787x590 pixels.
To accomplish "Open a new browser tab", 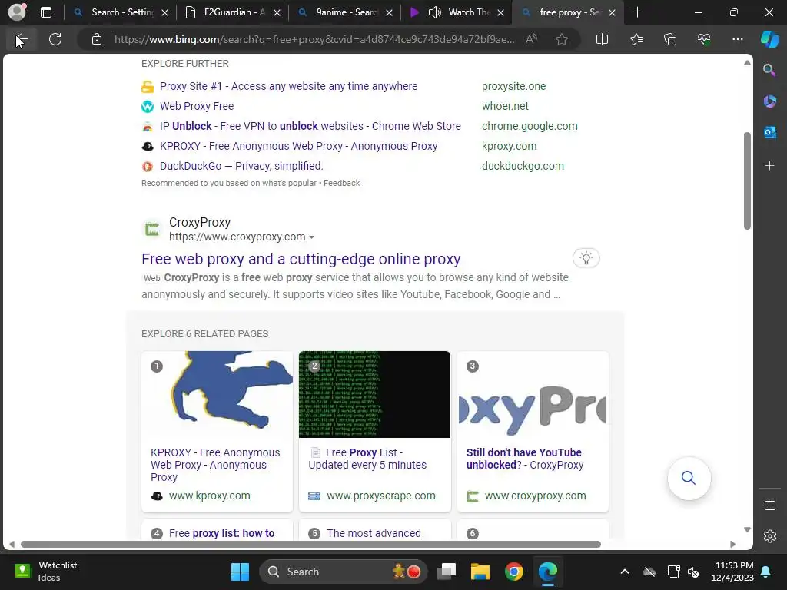I will (637, 12).
